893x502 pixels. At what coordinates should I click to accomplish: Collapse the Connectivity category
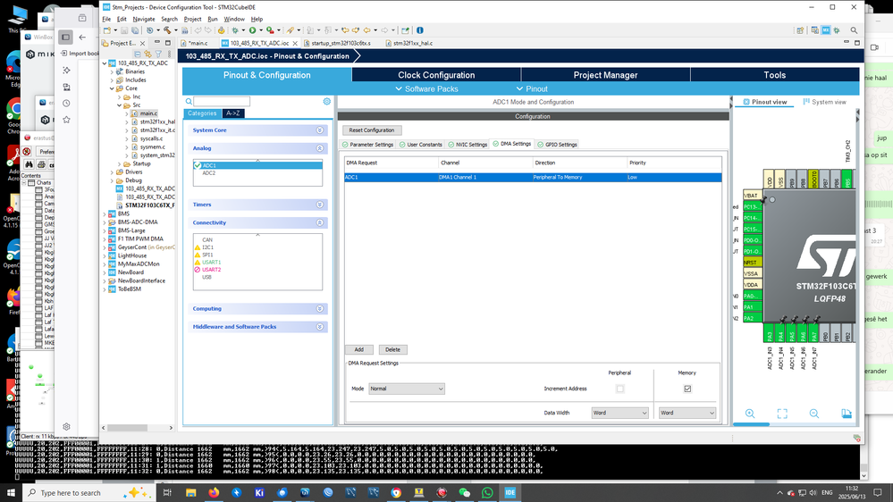pos(320,222)
